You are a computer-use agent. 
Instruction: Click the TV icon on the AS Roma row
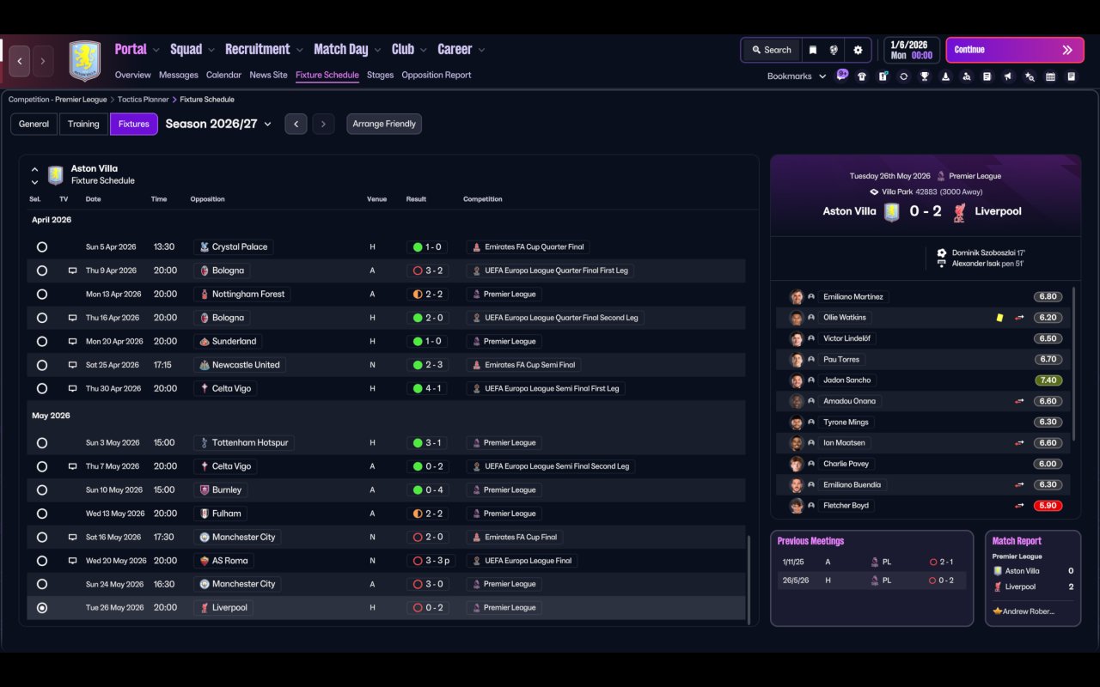[72, 561]
